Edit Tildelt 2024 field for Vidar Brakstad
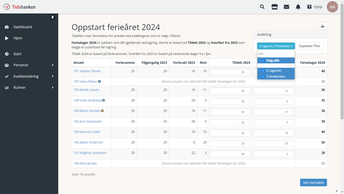Image resolution: width=344 pixels, height=194 pixels. [230, 101]
